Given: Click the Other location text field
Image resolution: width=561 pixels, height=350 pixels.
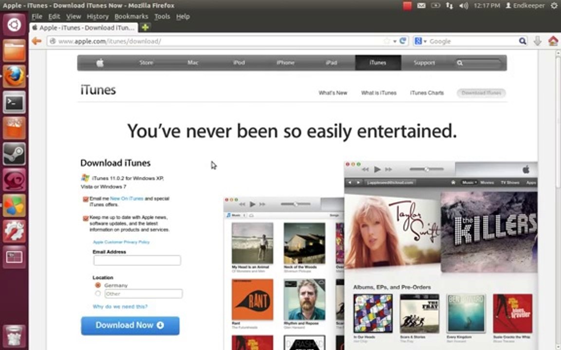Looking at the screenshot, I should 144,294.
